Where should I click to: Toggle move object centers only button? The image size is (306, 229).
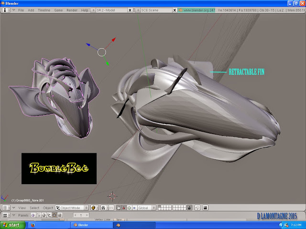(x=111, y=208)
